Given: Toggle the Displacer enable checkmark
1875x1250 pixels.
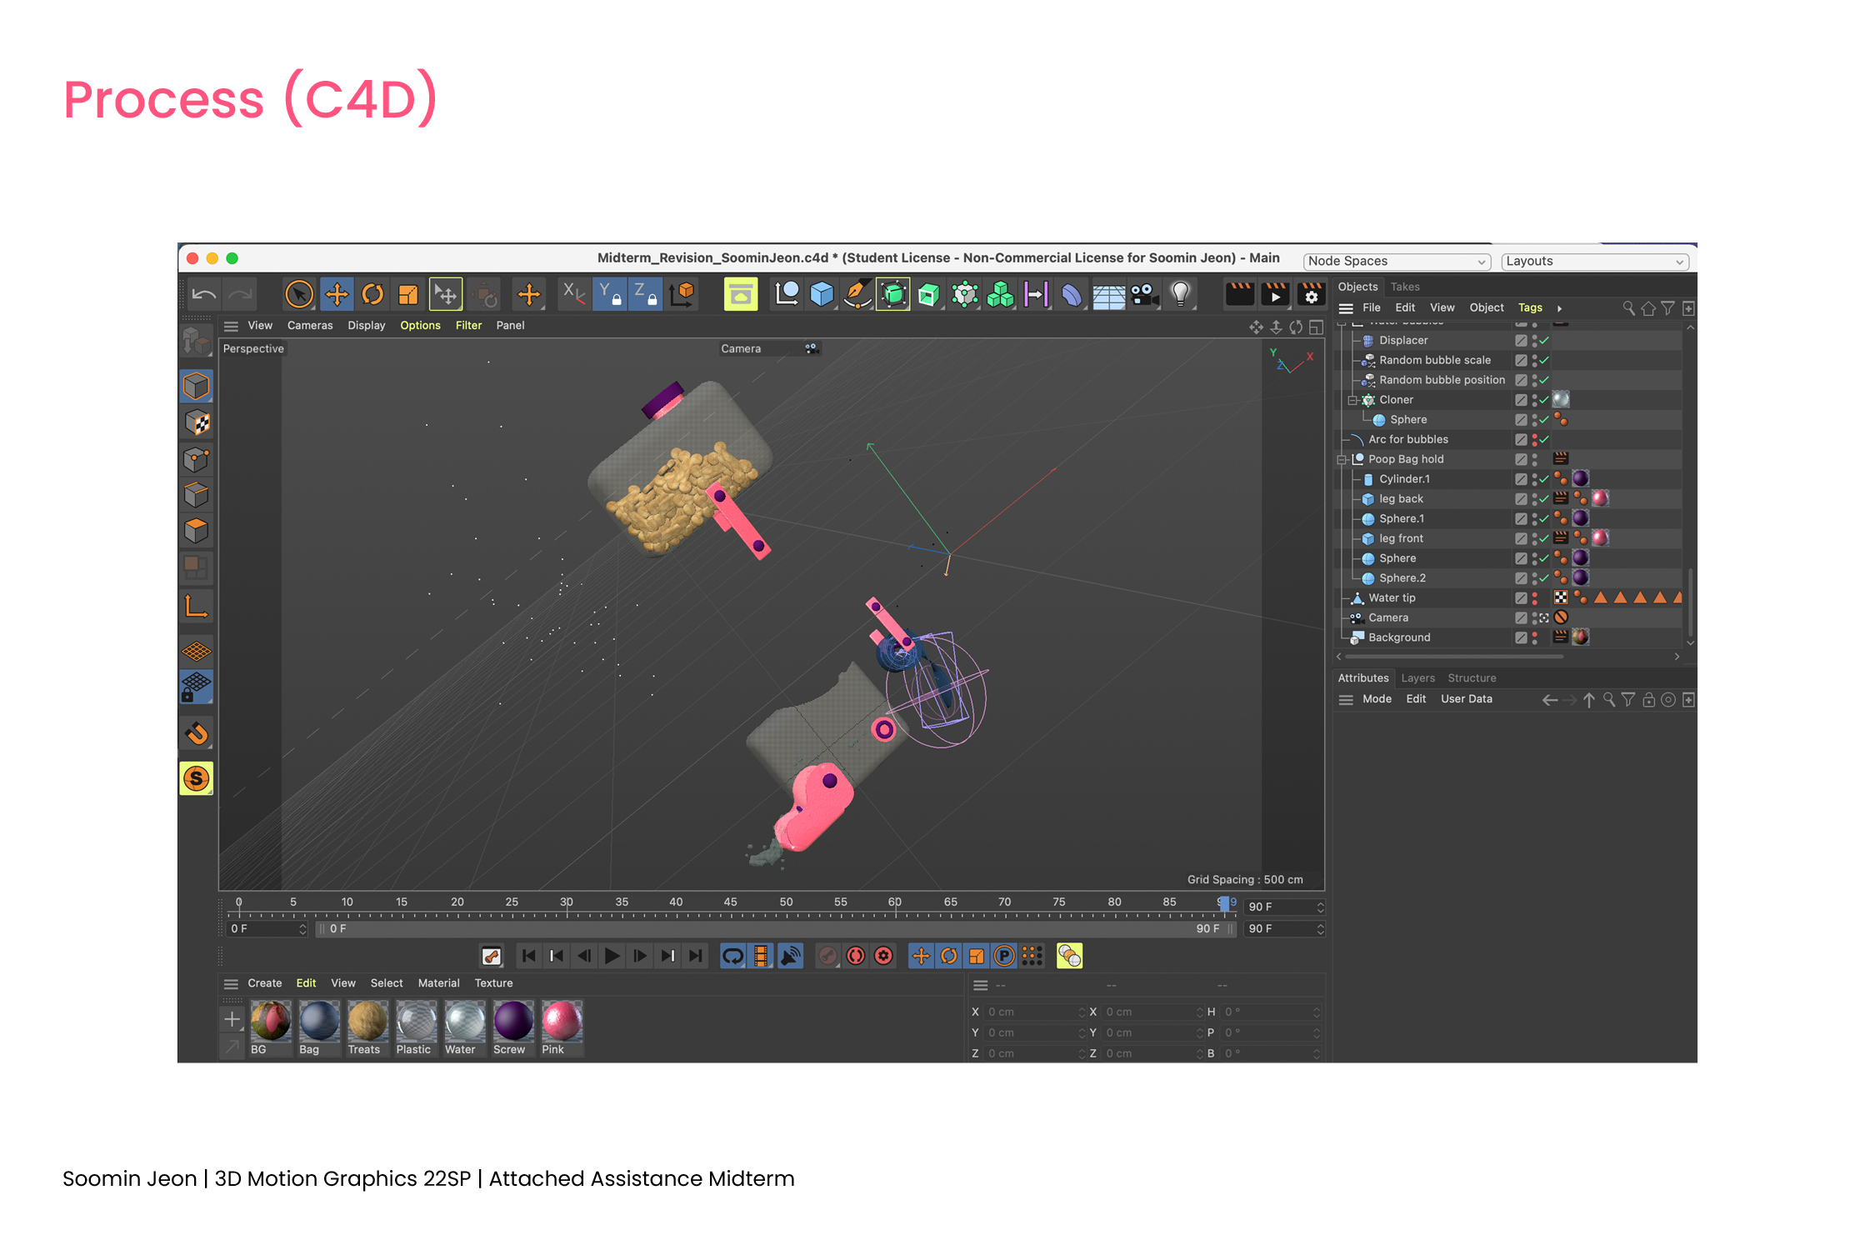Looking at the screenshot, I should coord(1544,341).
